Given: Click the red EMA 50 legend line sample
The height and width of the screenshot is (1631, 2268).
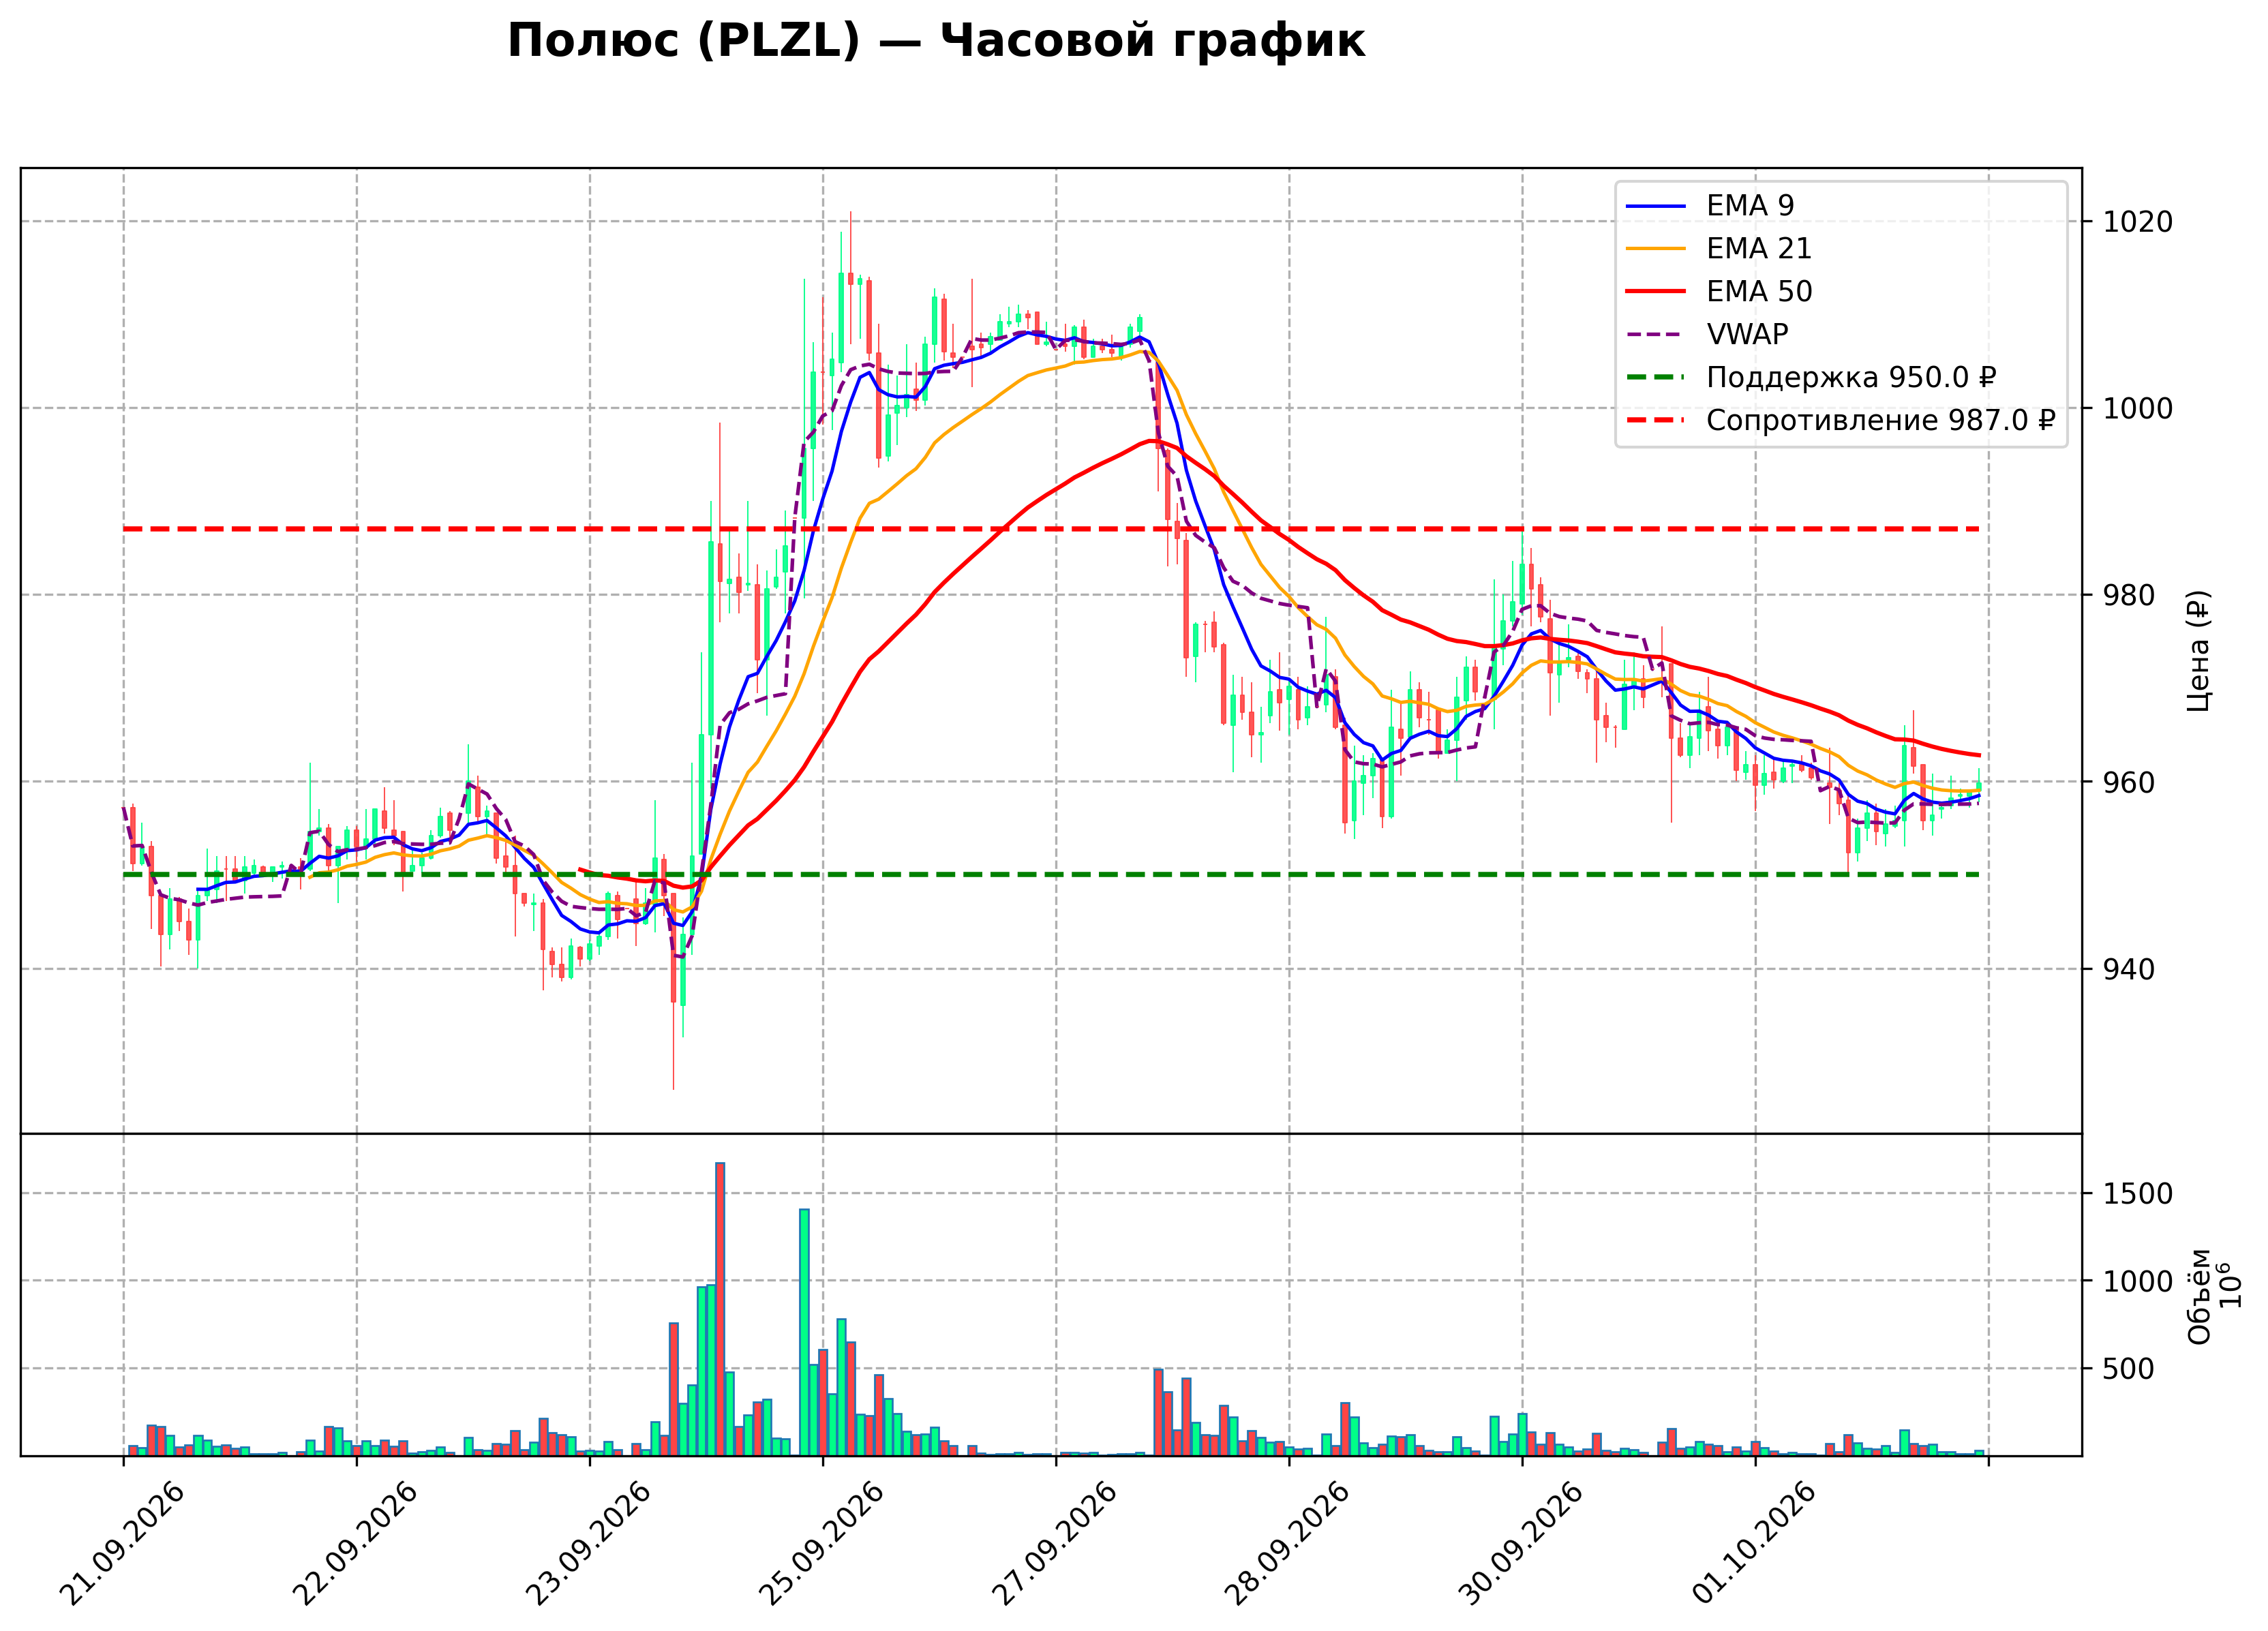Looking at the screenshot, I should click(1656, 292).
